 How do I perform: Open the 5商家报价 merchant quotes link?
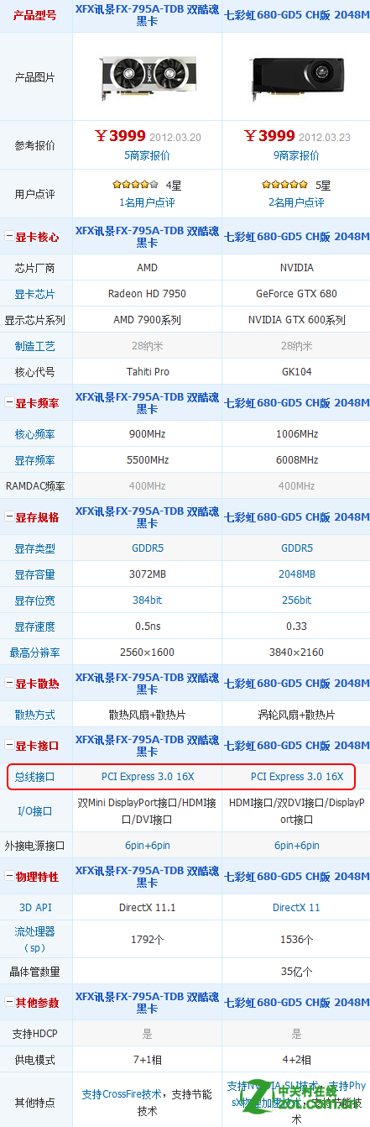coord(147,155)
